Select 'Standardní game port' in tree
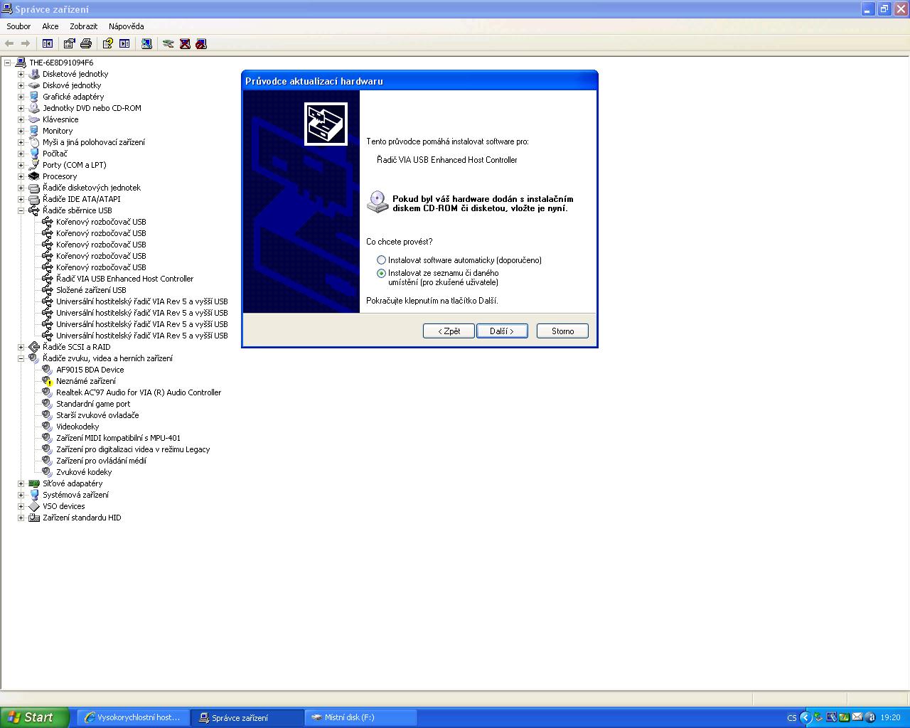 pyautogui.click(x=93, y=404)
